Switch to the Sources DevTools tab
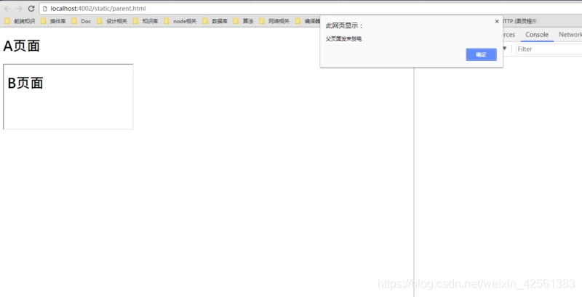 coord(509,34)
